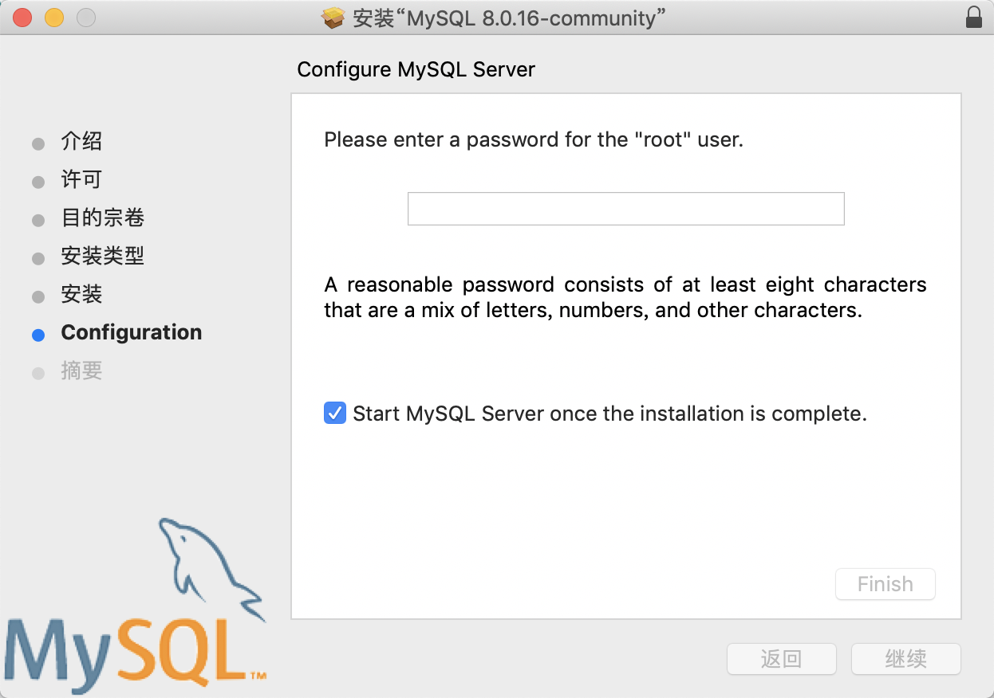
Task: Select the 目的宗卷 step in sidebar
Action: click(x=102, y=218)
